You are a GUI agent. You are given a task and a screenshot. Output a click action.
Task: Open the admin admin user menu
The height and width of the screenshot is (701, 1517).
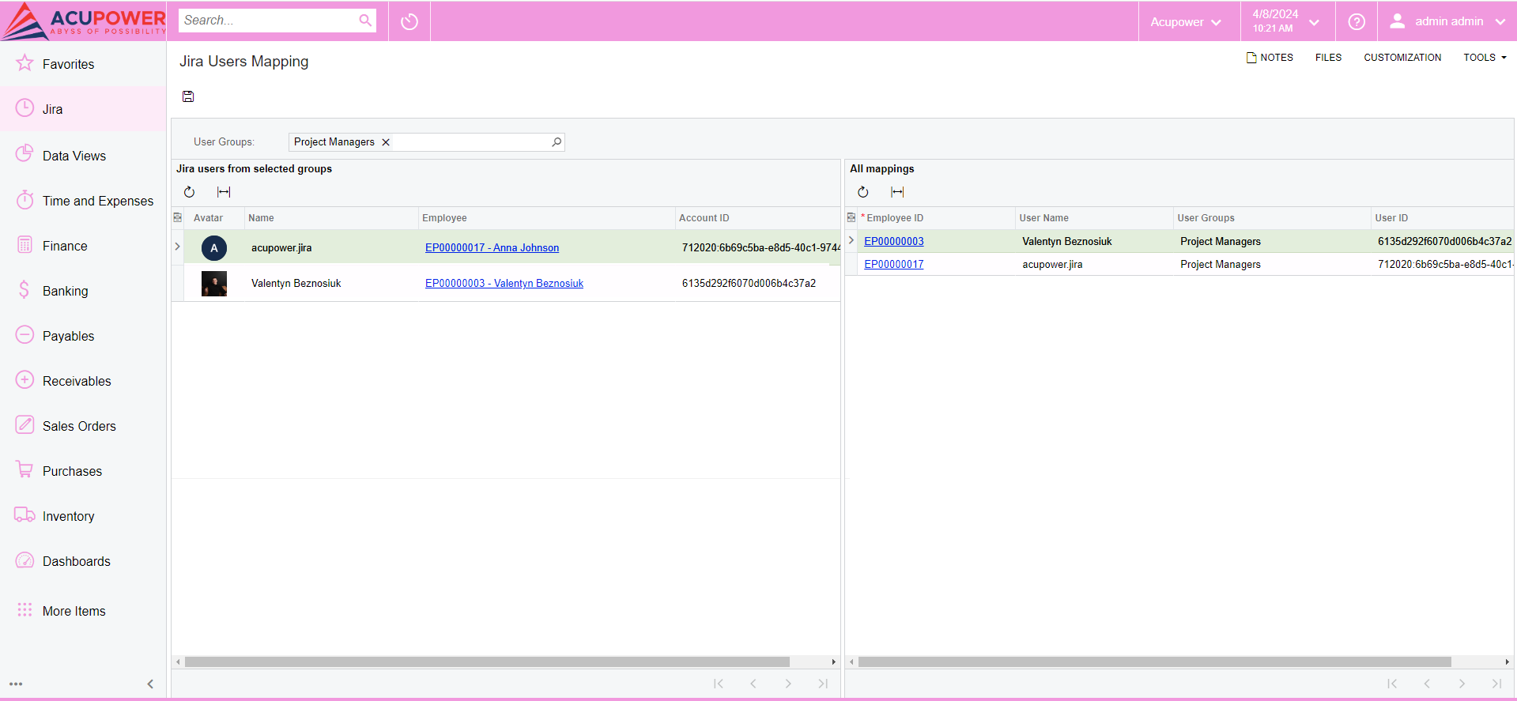[x=1447, y=21]
